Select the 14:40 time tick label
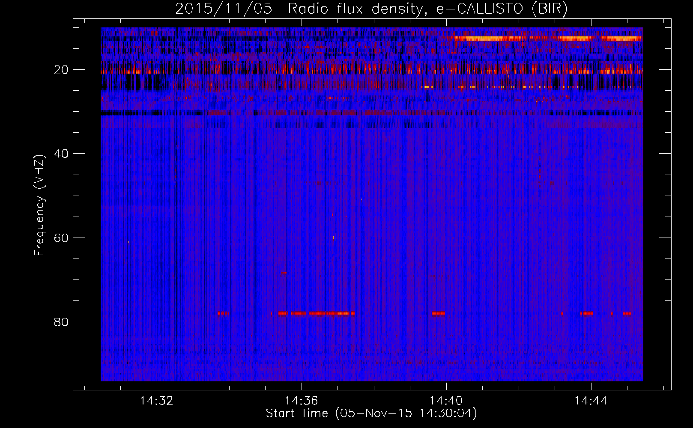This screenshot has width=693, height=428. (x=446, y=401)
